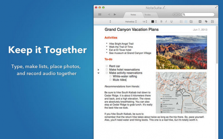Switch to the To-dos tab
The image size is (223, 139).
pyautogui.click(x=147, y=15)
